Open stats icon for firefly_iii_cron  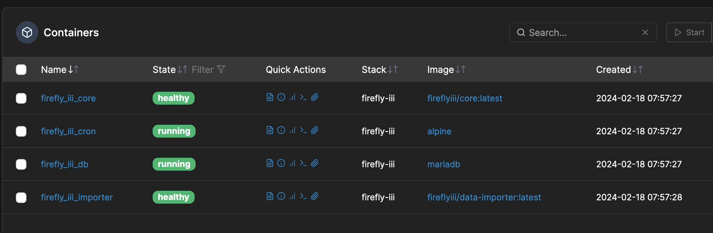point(292,130)
